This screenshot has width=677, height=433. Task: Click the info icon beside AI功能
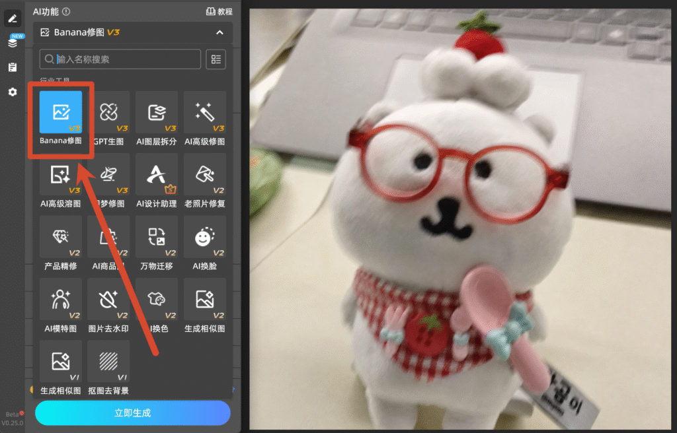[66, 12]
